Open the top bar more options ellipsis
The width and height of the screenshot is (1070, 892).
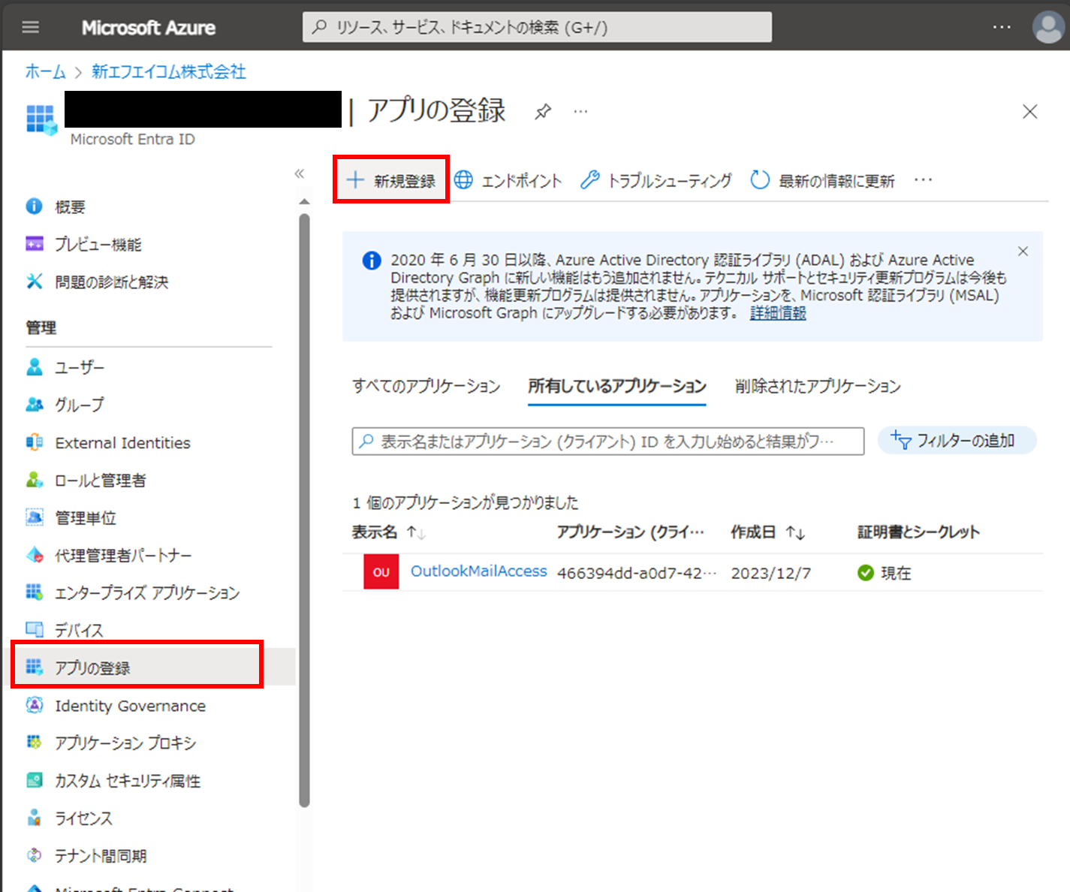coord(1002,27)
